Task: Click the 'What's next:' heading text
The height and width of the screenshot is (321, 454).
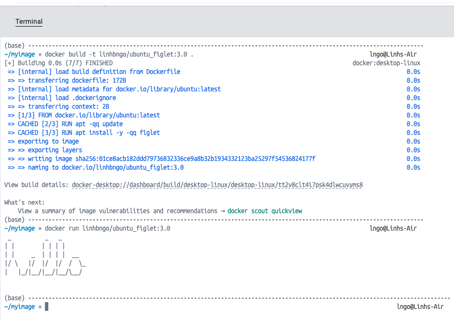Action: [x=24, y=202]
